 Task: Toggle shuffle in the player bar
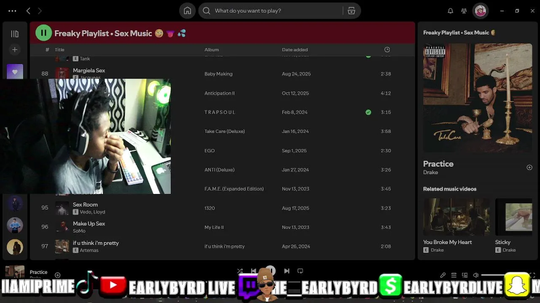(240, 271)
